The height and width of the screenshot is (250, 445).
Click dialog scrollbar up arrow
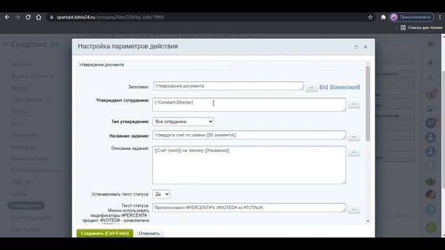pyautogui.click(x=368, y=64)
